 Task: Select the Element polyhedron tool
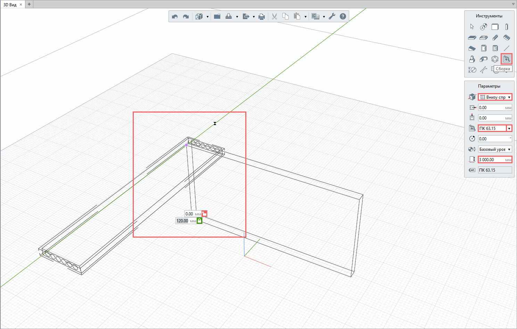coord(495,59)
